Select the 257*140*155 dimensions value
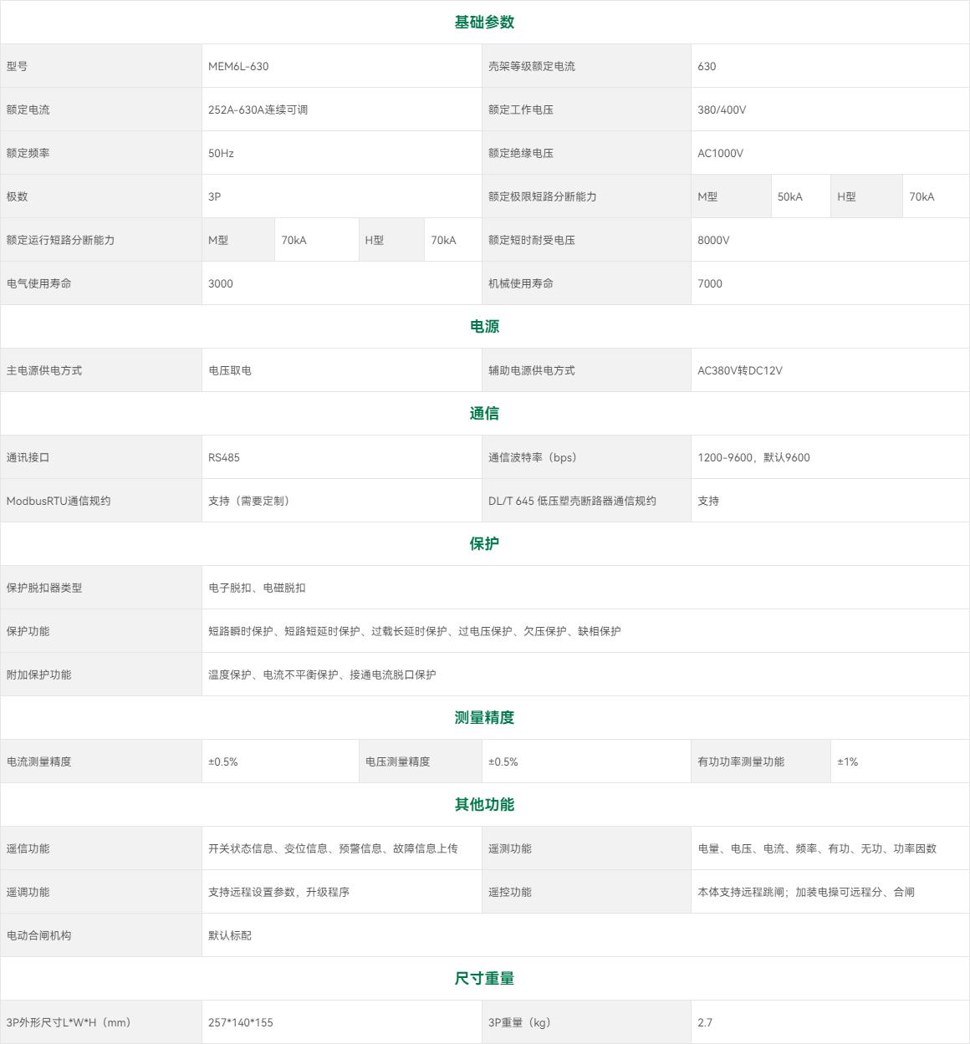970x1044 pixels. point(241,1023)
